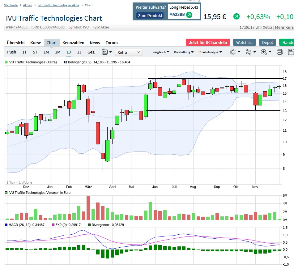
Task: Click the Bollinger legend color swatch
Action: pos(66,62)
